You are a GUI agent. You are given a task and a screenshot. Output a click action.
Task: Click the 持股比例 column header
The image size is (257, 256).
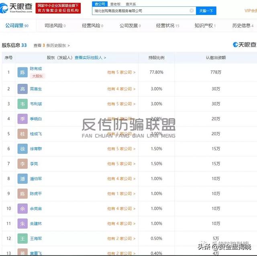click(x=156, y=58)
